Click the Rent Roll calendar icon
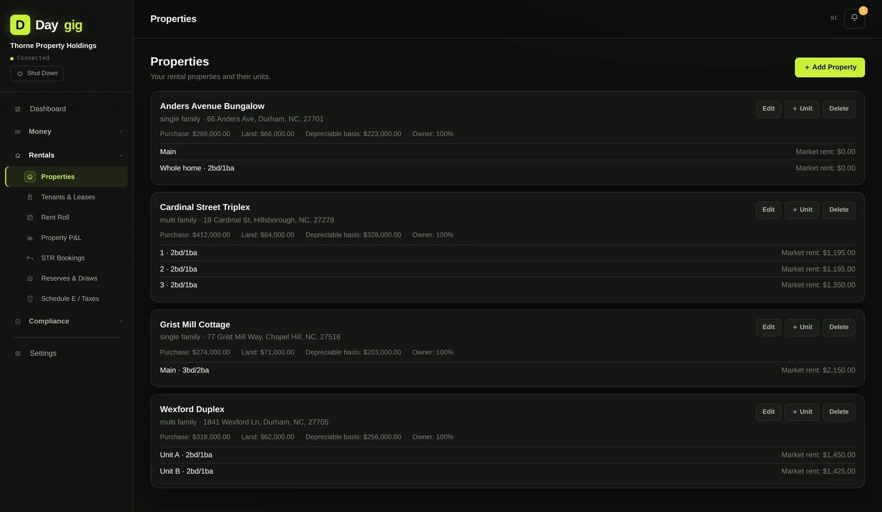882x512 pixels. 30,217
